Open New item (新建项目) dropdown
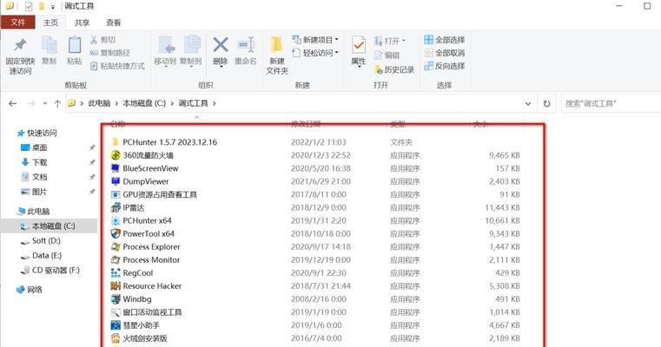Viewport: 661px width, 347px height. click(x=315, y=40)
